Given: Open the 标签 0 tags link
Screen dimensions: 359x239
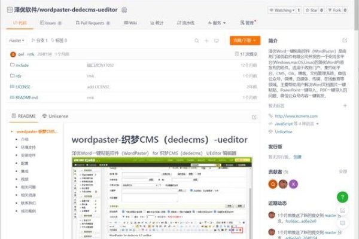Looking at the screenshot, I should (x=59, y=41).
